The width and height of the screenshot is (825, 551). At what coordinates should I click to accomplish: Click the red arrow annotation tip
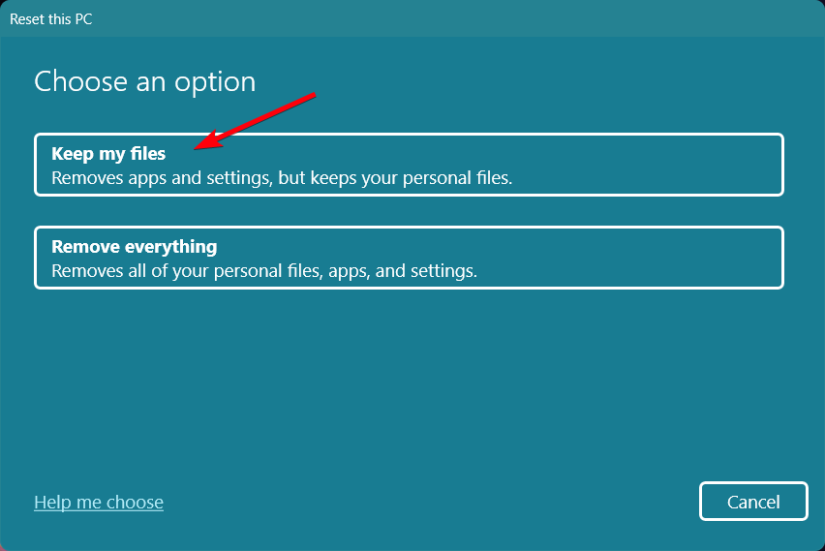197,148
